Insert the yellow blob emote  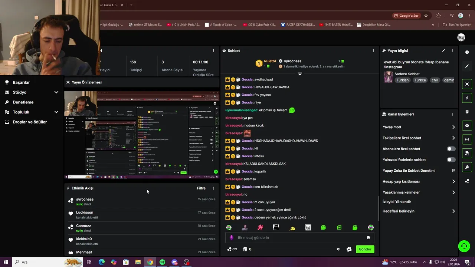coord(292,228)
